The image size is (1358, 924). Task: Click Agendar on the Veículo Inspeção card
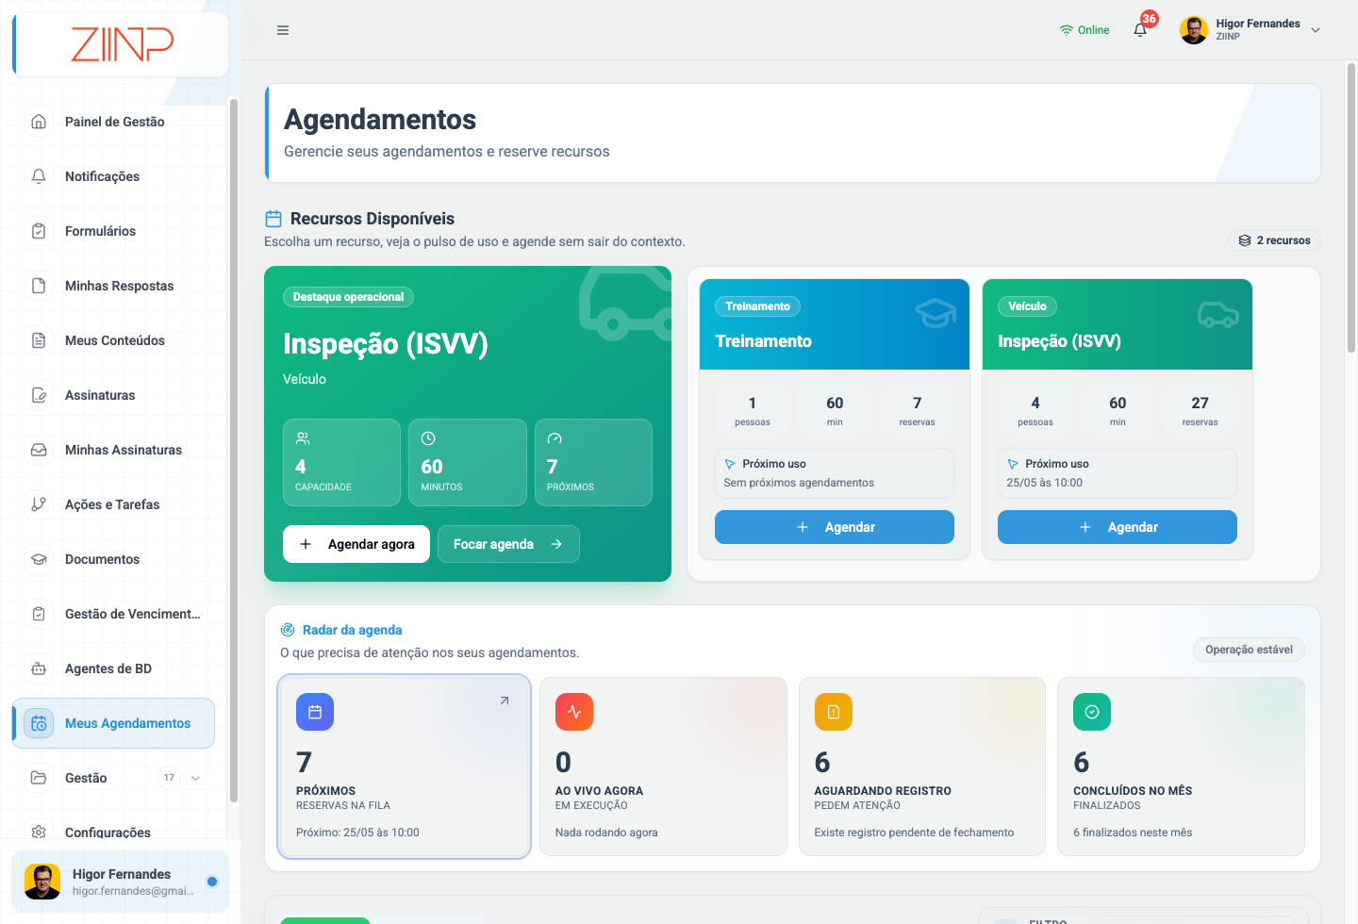(x=1118, y=527)
